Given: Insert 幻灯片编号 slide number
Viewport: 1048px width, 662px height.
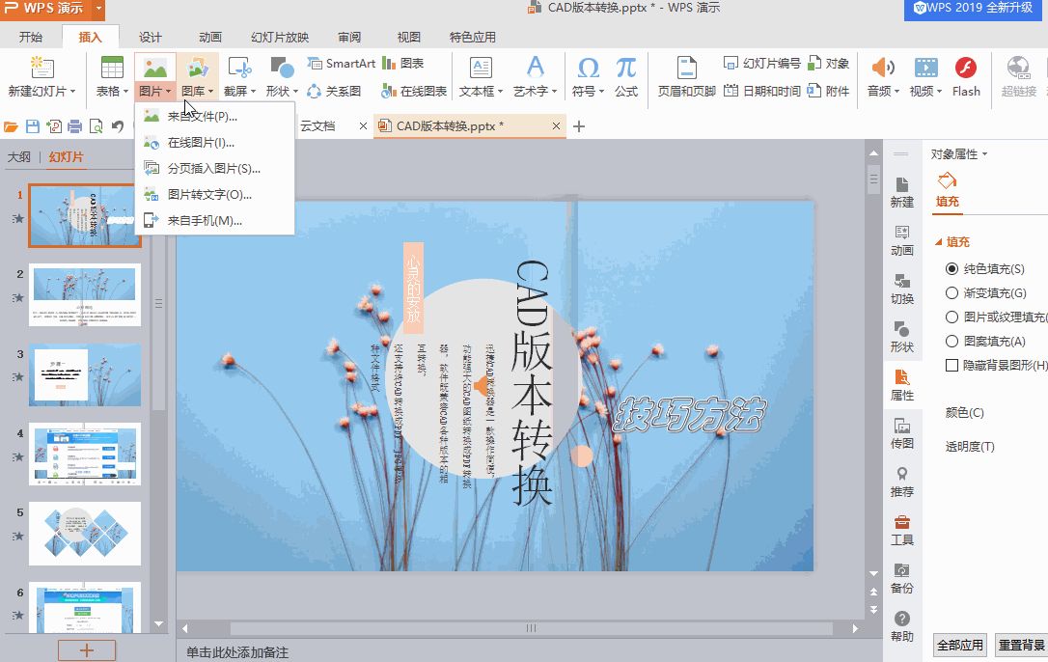Looking at the screenshot, I should 762,63.
